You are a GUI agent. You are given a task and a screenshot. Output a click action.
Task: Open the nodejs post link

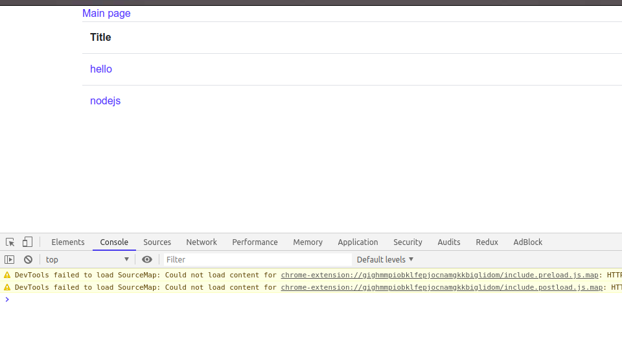point(105,101)
